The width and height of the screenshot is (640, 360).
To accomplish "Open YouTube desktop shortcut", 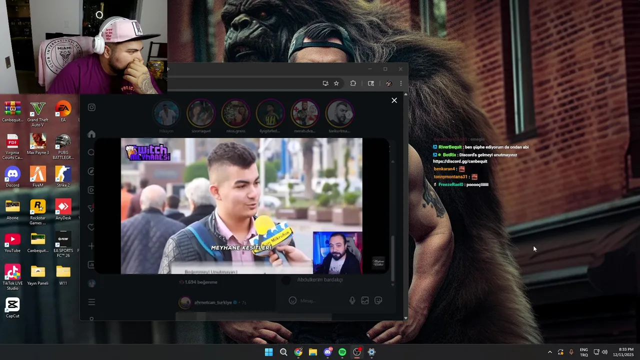I will click(12, 242).
